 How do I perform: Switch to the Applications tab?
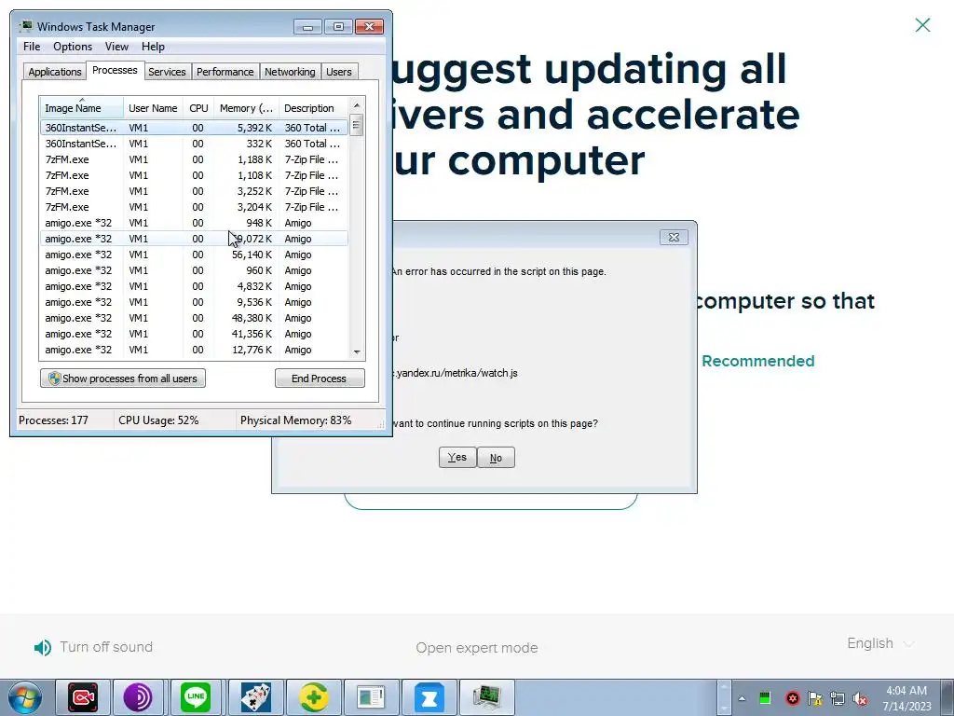tap(55, 72)
